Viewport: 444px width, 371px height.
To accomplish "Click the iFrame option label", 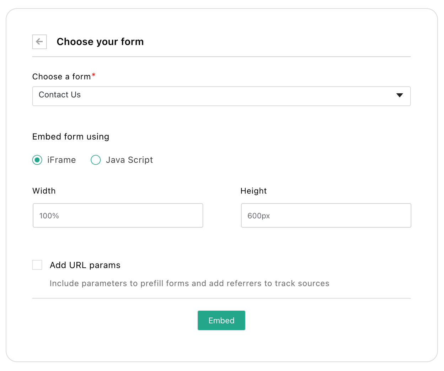I will coord(61,160).
